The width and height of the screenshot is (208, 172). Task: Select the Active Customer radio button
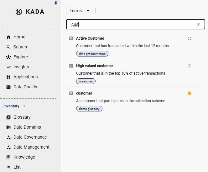pyautogui.click(x=190, y=38)
